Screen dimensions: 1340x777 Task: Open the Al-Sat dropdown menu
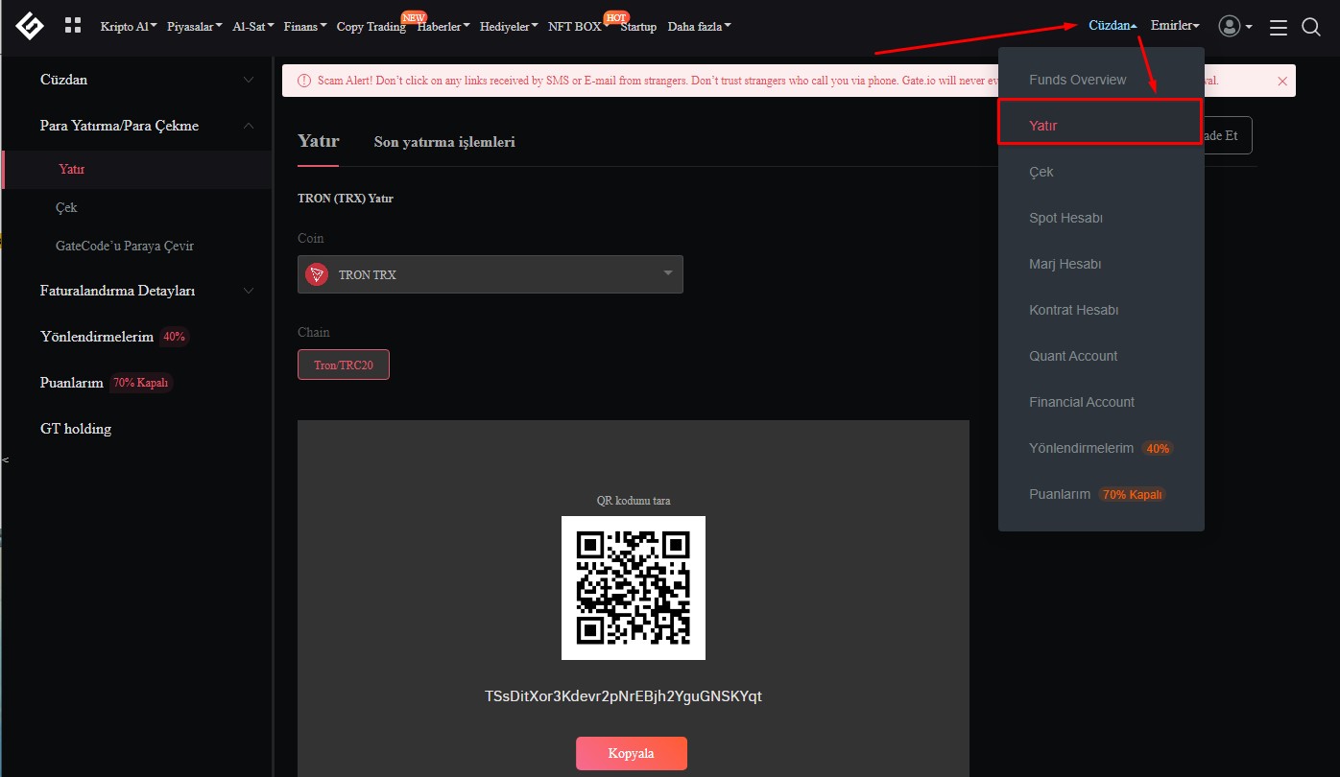point(253,27)
